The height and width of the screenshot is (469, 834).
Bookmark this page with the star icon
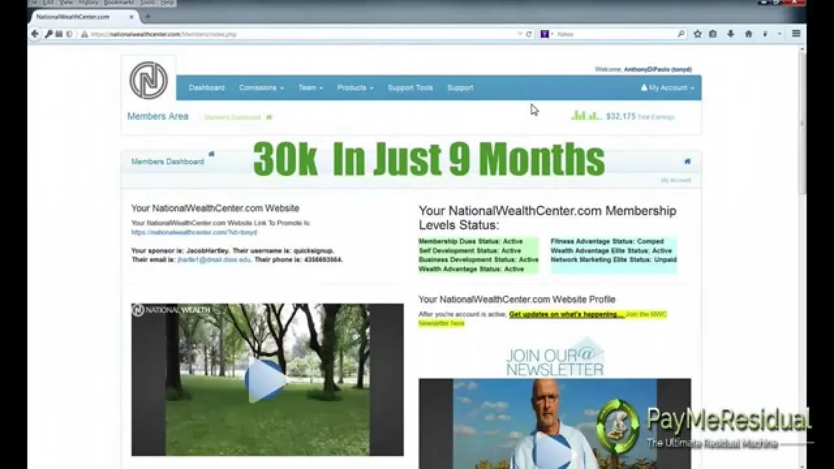click(x=698, y=34)
